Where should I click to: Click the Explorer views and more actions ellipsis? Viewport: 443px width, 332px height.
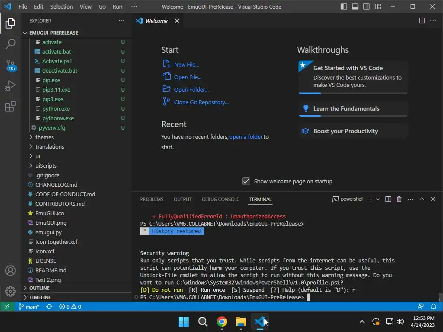[122, 21]
